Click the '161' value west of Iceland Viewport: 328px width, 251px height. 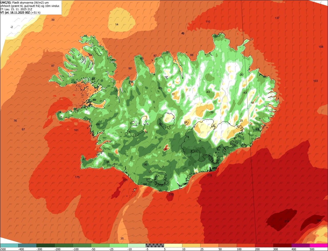[x=76, y=130]
